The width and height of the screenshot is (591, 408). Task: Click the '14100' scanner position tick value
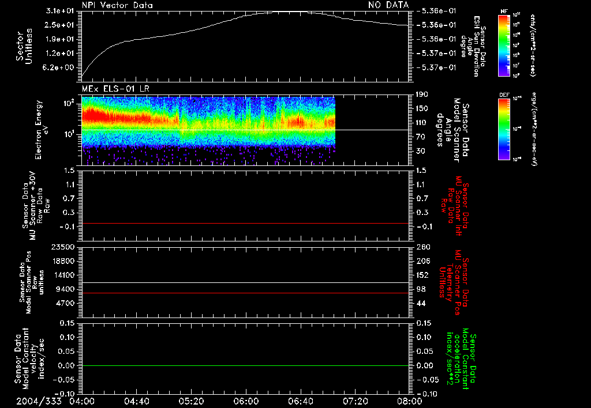pyautogui.click(x=62, y=275)
